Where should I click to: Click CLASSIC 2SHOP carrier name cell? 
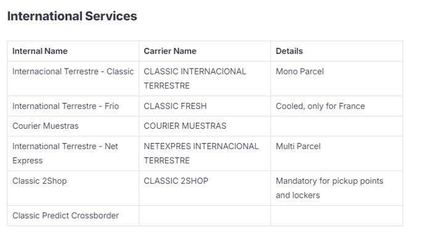205,188
